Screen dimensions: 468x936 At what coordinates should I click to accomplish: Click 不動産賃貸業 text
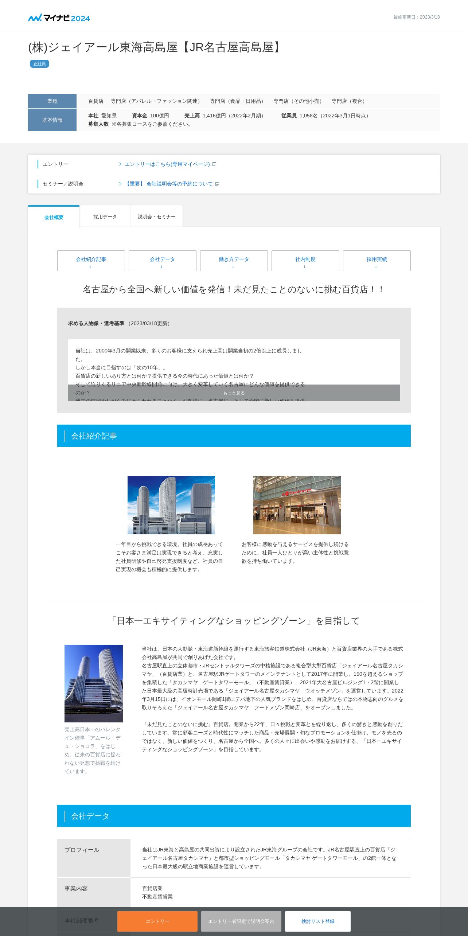point(157,897)
